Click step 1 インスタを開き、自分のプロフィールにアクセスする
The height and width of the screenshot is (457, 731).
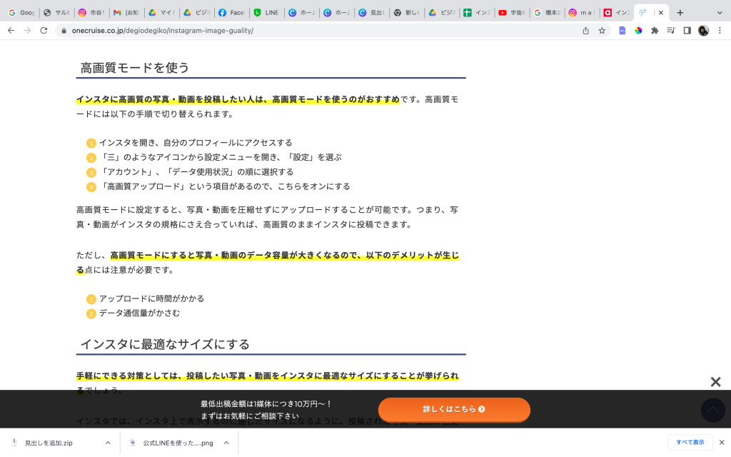[196, 143]
